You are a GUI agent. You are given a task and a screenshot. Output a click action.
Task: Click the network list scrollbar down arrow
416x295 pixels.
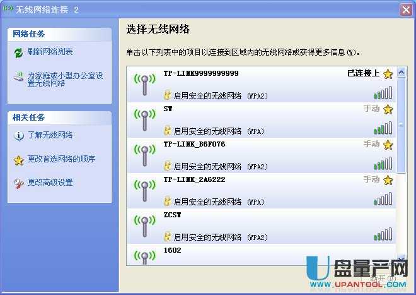[x=402, y=260]
